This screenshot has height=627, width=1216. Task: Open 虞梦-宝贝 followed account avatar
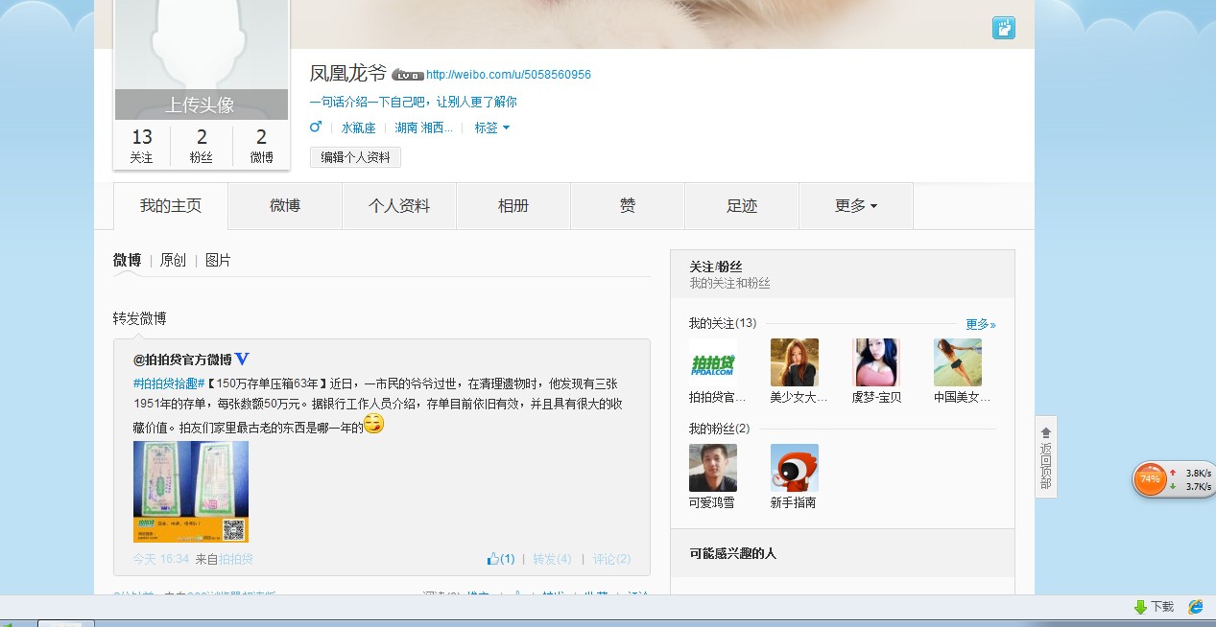pyautogui.click(x=876, y=362)
